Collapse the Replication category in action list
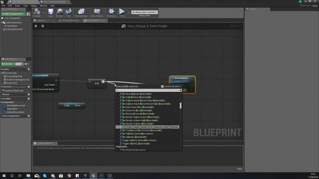This screenshot has width=319, height=179. click(117, 147)
